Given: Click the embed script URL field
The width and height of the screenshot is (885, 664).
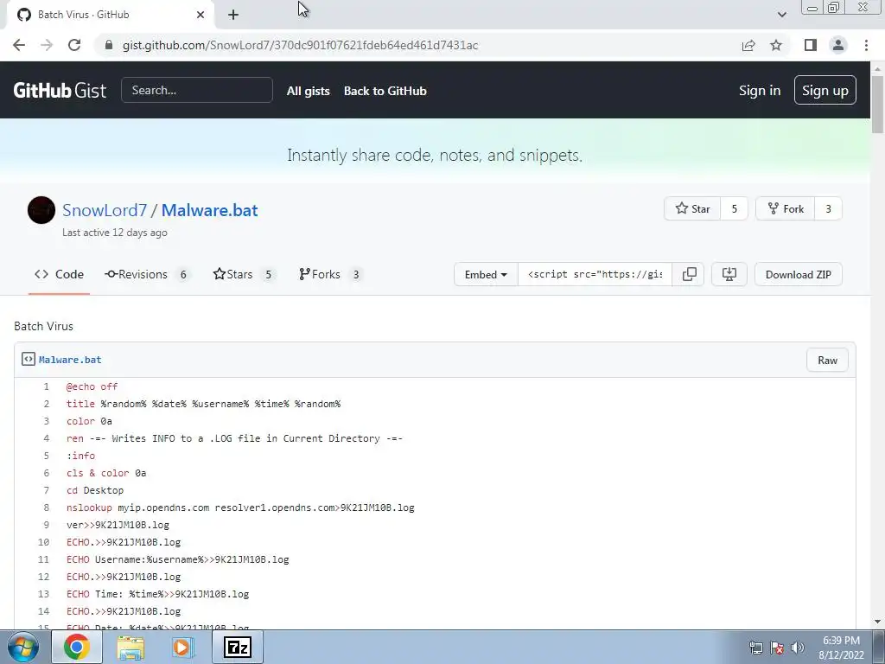Looking at the screenshot, I should coord(595,274).
